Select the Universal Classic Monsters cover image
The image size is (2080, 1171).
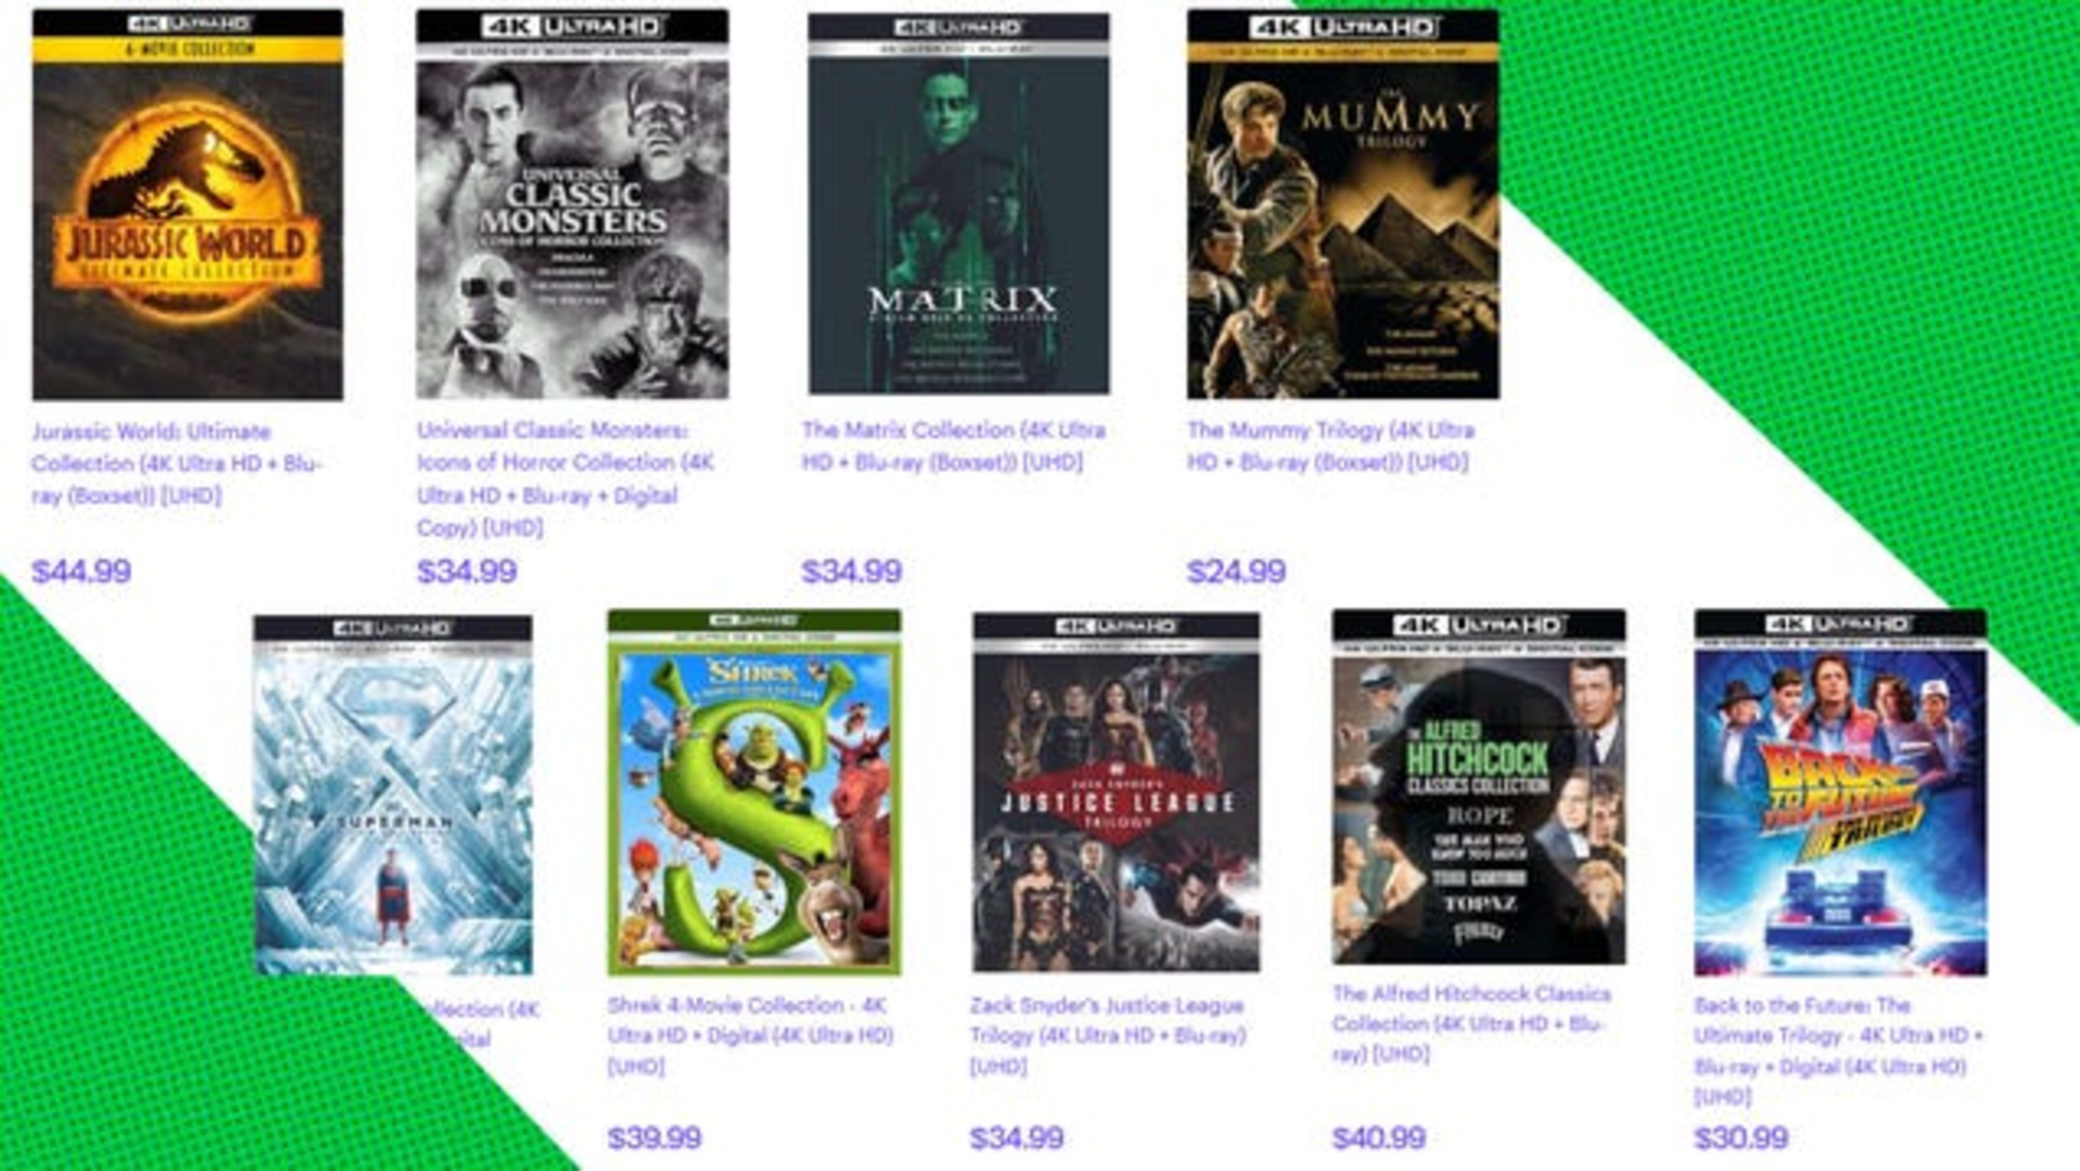point(572,204)
